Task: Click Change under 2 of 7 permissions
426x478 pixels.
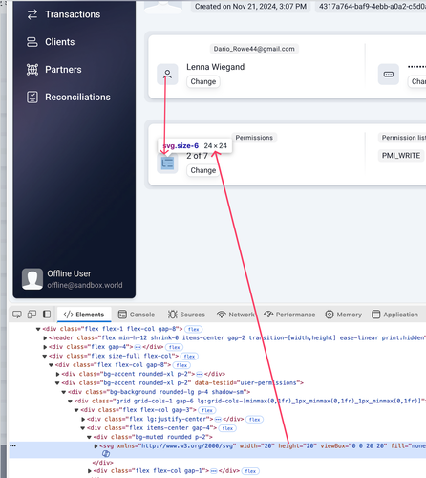Action: [x=203, y=170]
